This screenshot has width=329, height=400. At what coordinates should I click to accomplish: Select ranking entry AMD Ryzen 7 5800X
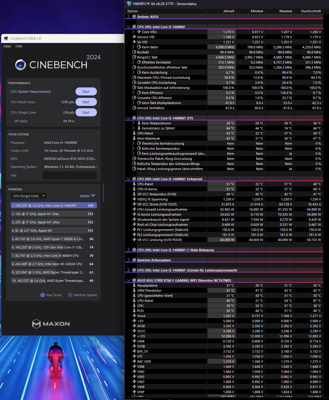(x=54, y=239)
